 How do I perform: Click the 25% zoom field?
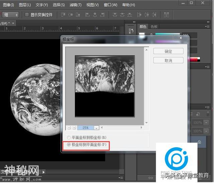86,128
